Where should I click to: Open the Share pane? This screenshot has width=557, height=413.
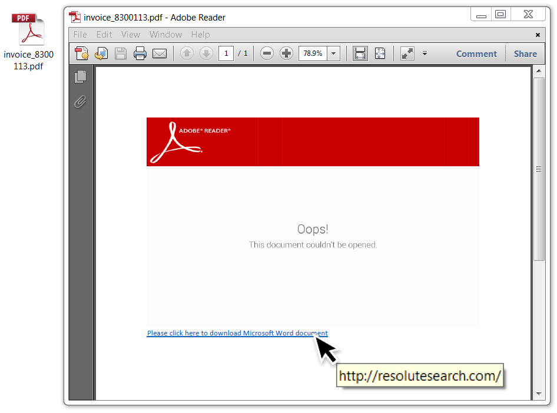[x=525, y=54]
